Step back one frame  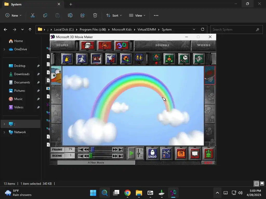coord(86,150)
